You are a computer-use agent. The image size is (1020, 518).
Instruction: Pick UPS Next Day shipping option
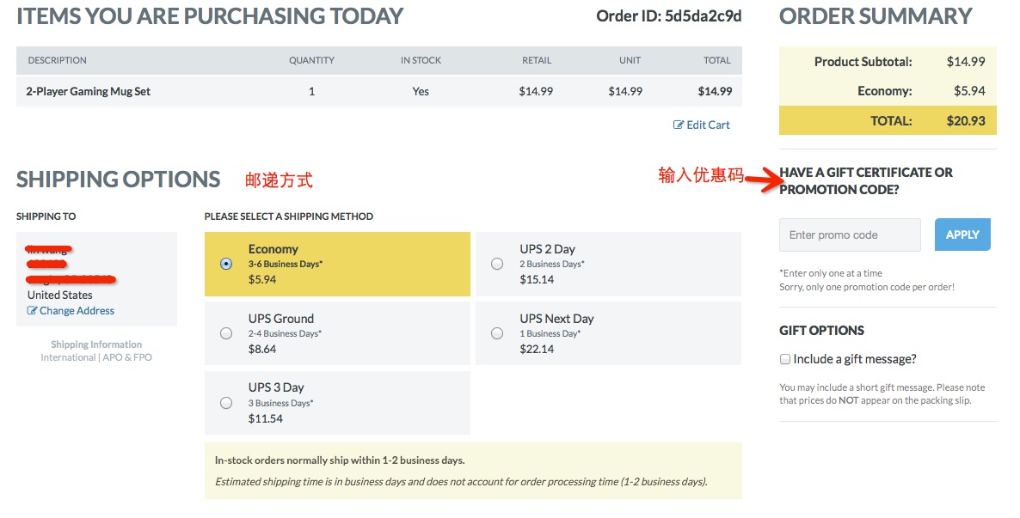[497, 333]
